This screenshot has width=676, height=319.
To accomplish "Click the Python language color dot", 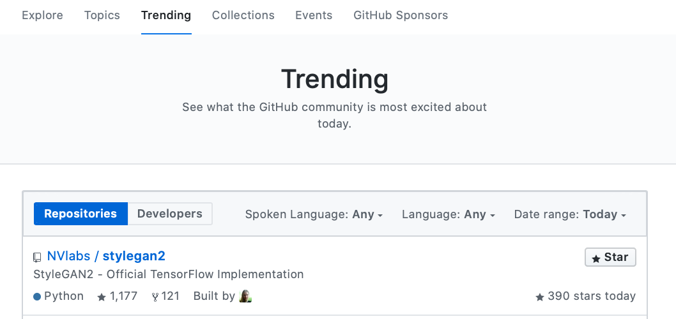I will click(x=37, y=297).
